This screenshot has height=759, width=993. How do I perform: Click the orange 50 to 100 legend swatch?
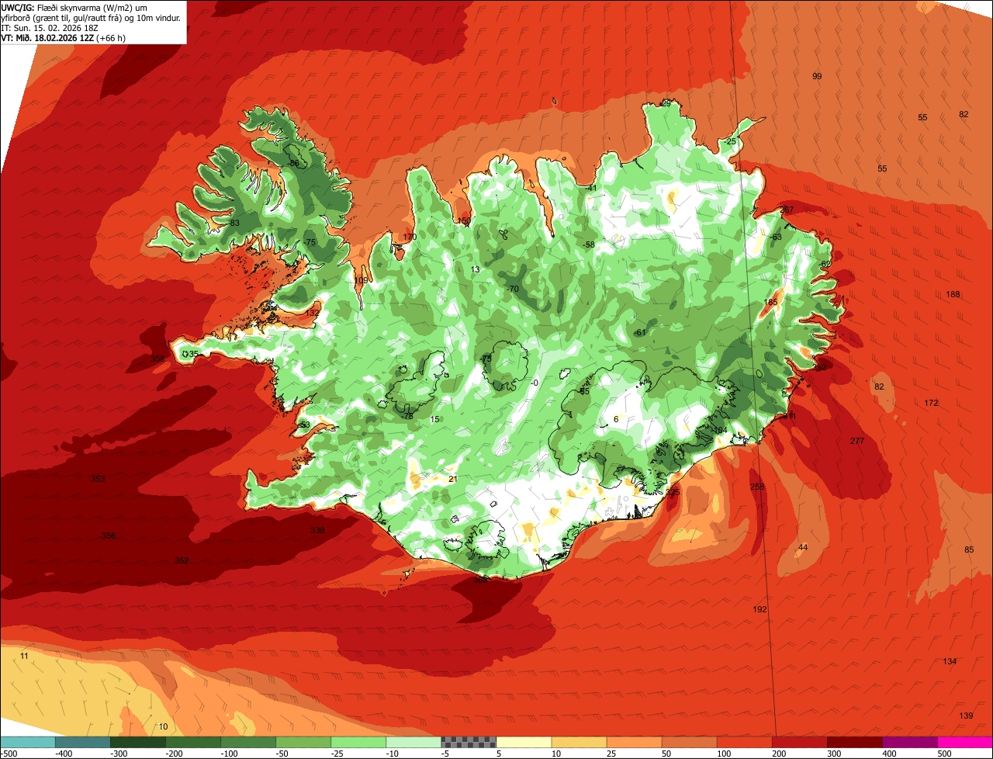(x=688, y=742)
